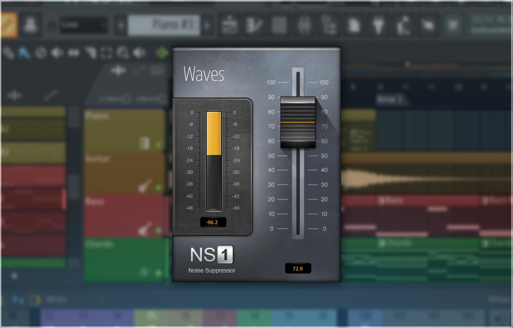The image size is (513, 328).
Task: Click the -24 label on the meter's left scale
Action: click(189, 161)
